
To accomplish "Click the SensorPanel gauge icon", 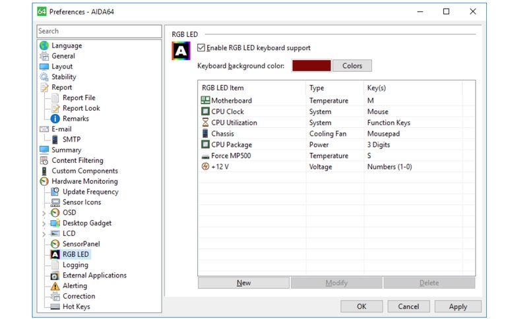I will (55, 244).
